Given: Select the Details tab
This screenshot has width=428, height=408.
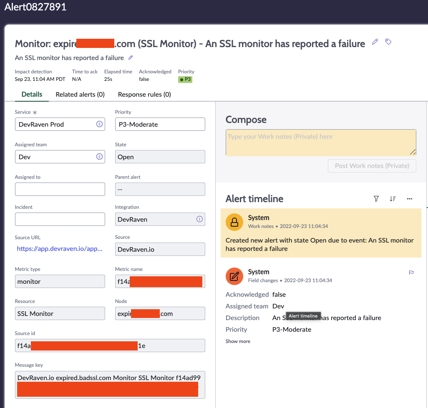Looking at the screenshot, I should tap(32, 95).
